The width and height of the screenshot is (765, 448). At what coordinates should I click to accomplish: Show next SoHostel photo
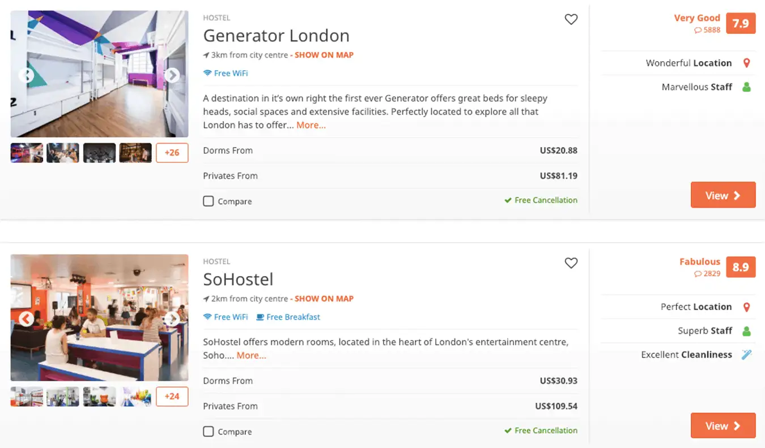[172, 319]
